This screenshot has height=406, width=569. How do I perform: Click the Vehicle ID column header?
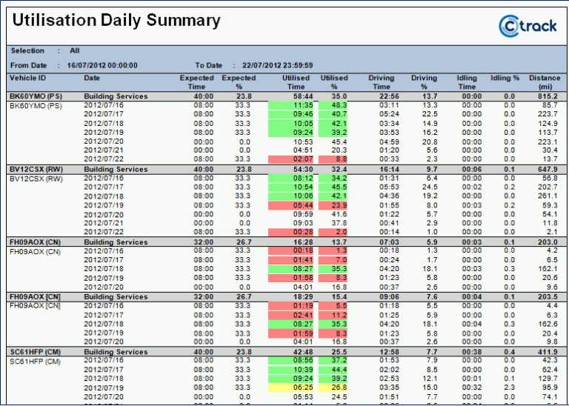pyautogui.click(x=27, y=78)
